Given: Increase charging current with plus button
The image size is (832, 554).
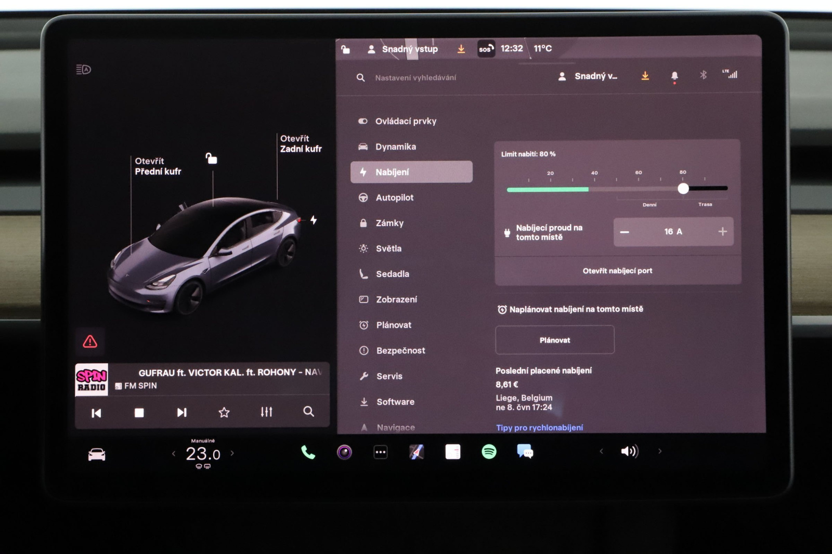Looking at the screenshot, I should [x=722, y=232].
